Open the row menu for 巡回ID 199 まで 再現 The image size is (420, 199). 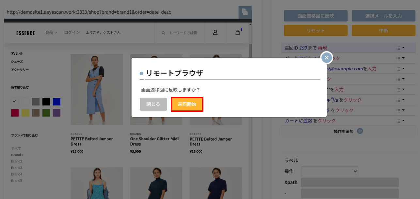[x=400, y=48]
